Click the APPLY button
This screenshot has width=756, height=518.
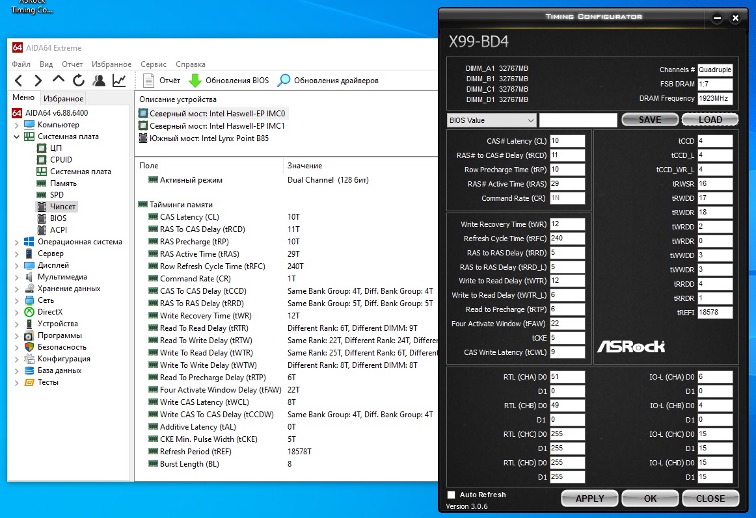pyautogui.click(x=589, y=499)
